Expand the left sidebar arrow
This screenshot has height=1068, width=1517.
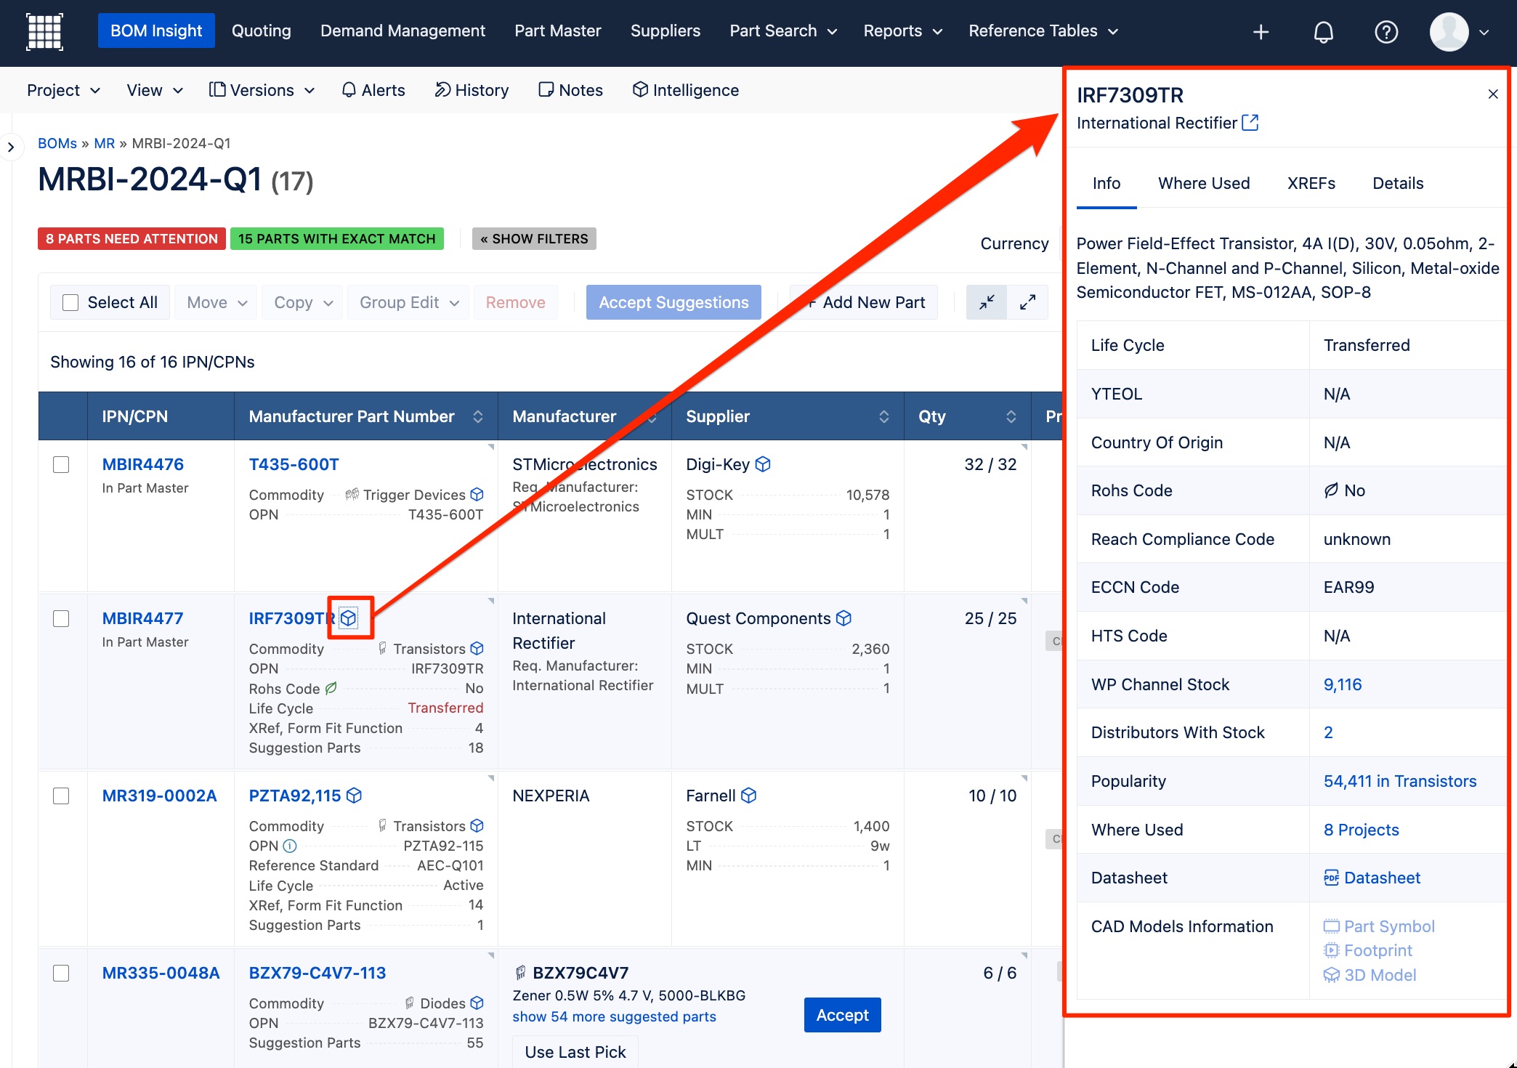(11, 147)
